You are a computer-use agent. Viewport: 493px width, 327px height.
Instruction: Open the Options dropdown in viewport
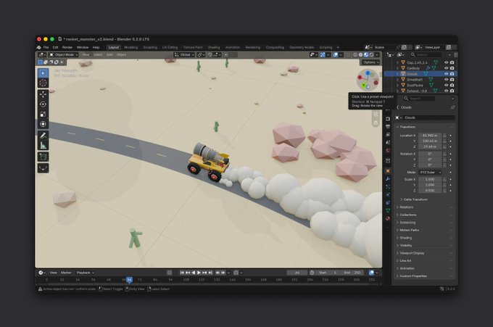click(371, 62)
